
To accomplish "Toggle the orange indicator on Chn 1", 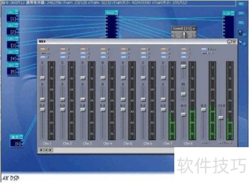I will [x=43, y=49].
